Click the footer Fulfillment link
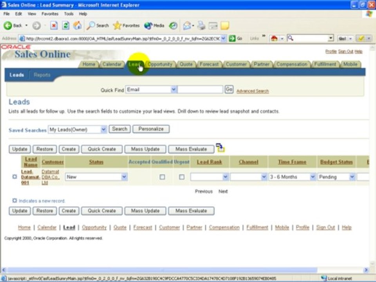The width and height of the screenshot is (376, 282). pos(257,227)
